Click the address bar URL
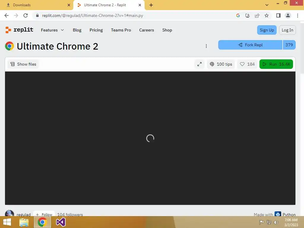 click(x=93, y=15)
